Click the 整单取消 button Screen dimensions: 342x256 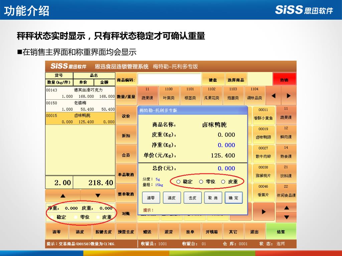click(x=126, y=193)
